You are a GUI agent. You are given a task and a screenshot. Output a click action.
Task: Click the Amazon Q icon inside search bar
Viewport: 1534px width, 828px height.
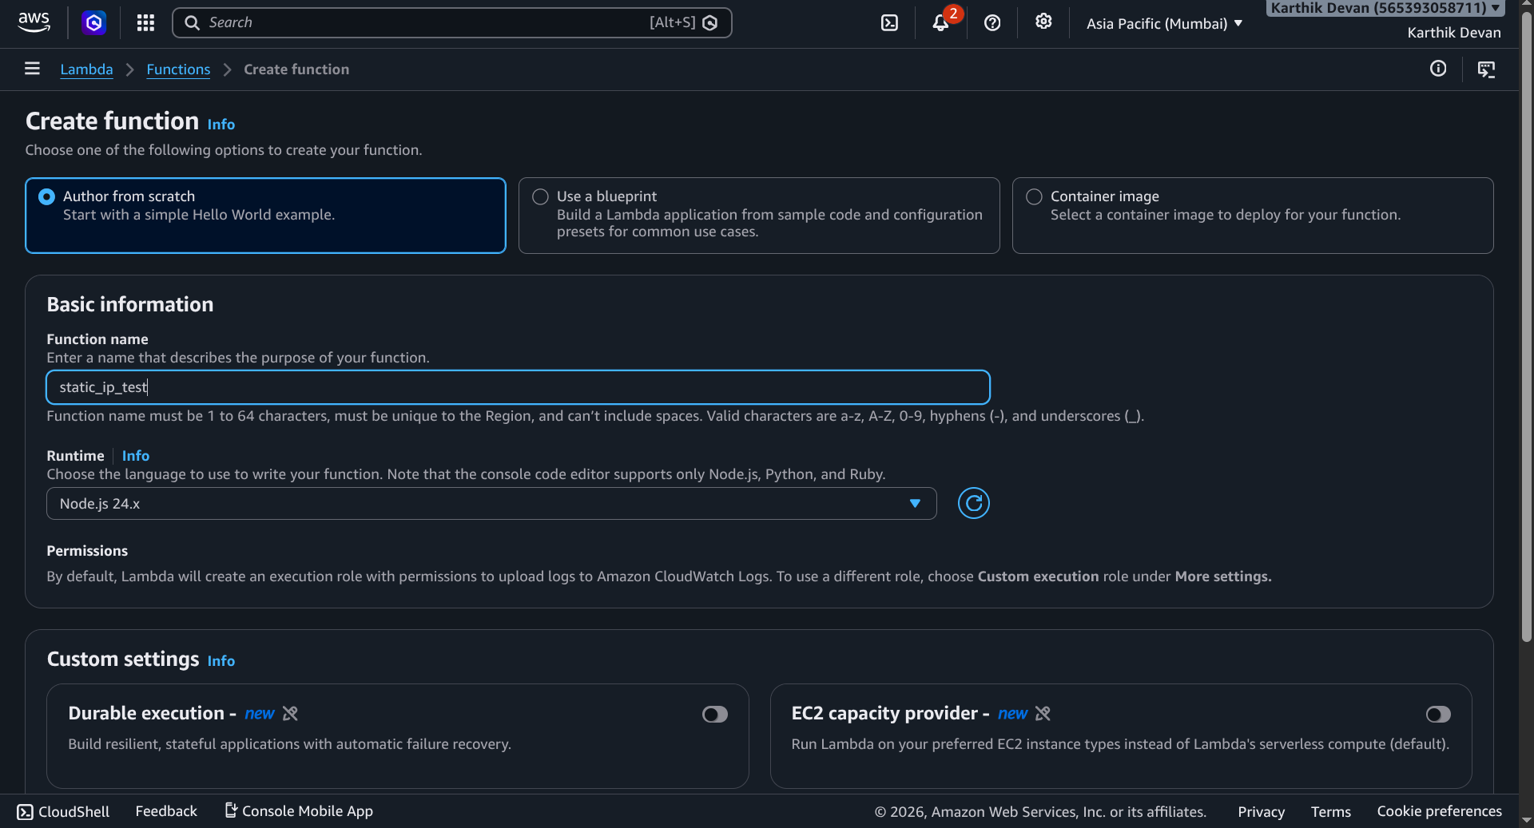(709, 23)
